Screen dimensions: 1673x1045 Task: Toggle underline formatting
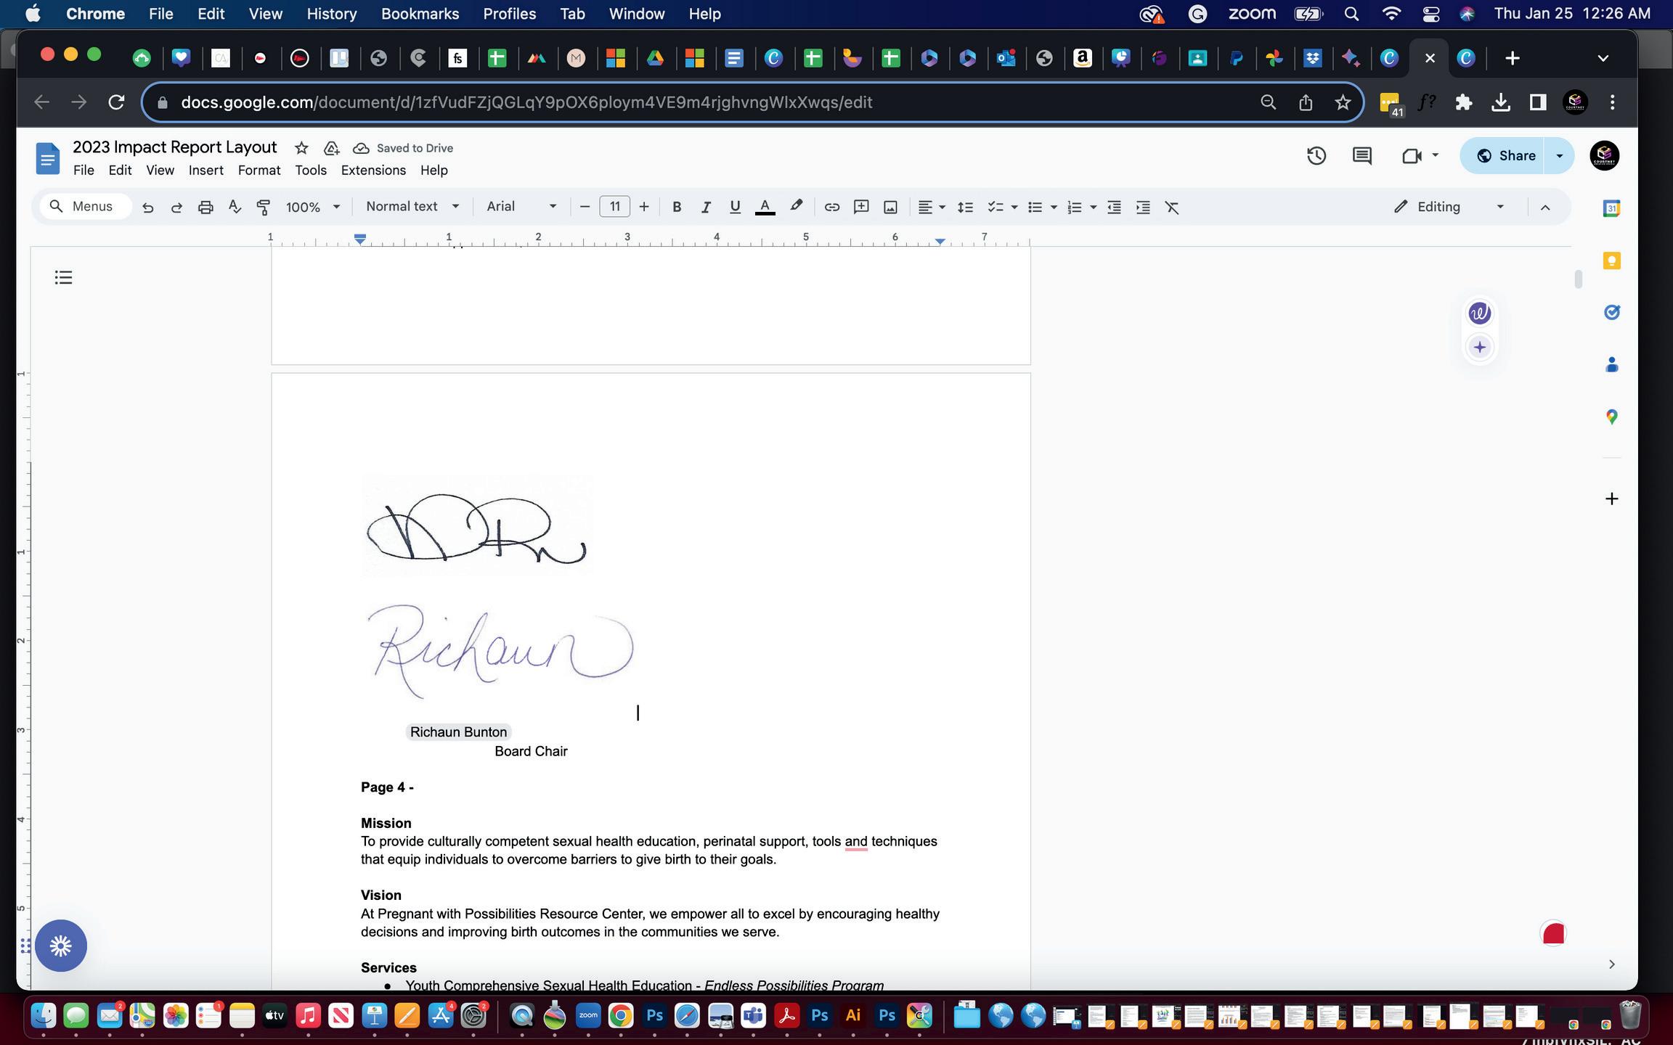coord(734,207)
